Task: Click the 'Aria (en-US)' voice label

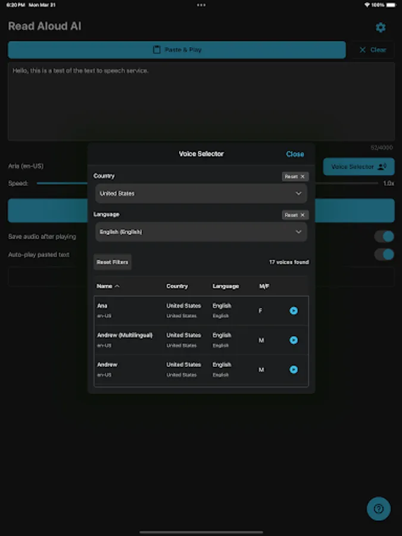Action: [x=26, y=166]
